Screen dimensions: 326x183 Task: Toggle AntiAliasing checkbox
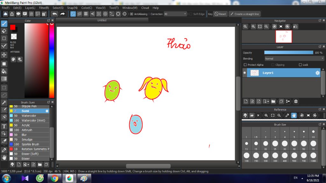point(131,14)
